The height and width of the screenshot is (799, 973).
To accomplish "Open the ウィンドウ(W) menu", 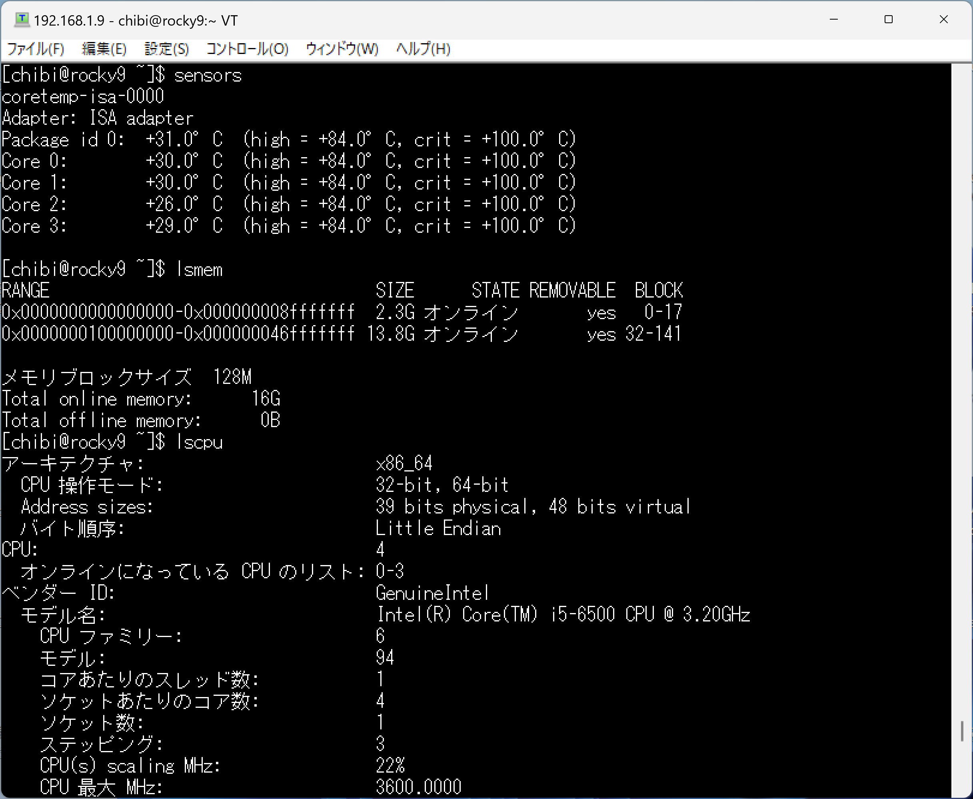I will click(x=342, y=49).
